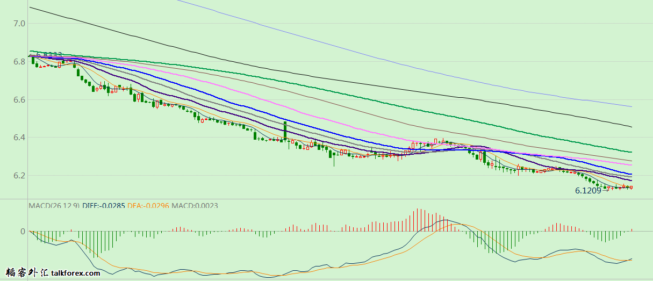Click the 6.2 price axis label
This screenshot has width=653, height=281.
(20, 176)
